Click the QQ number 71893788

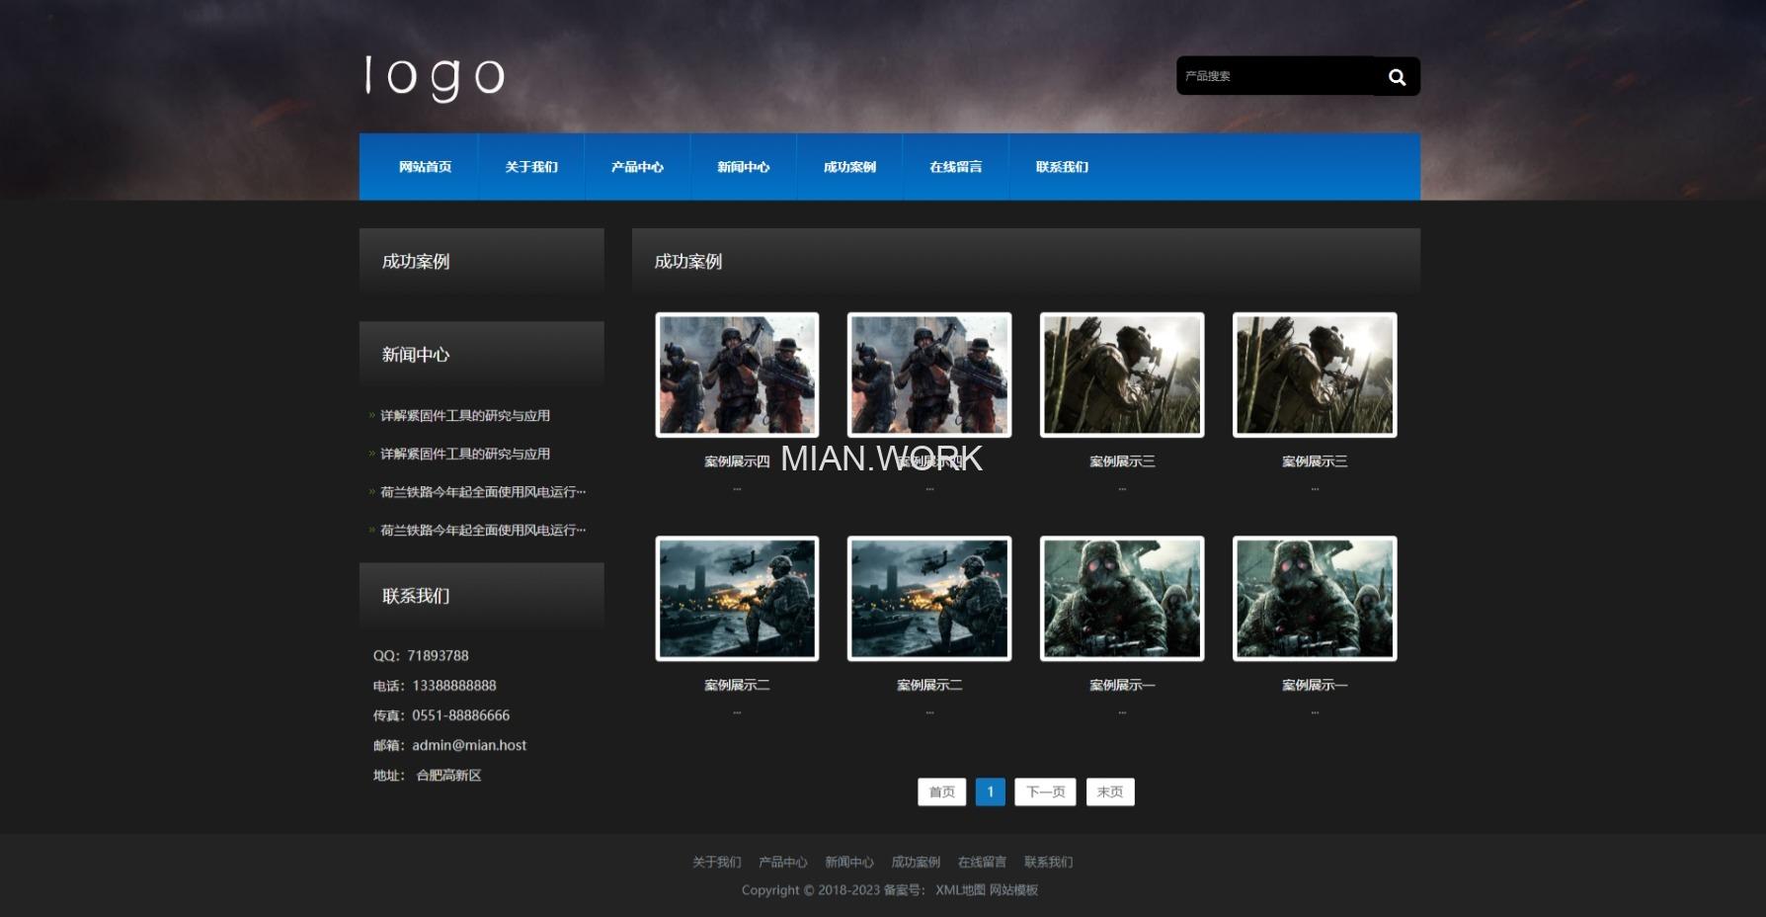[x=438, y=656]
